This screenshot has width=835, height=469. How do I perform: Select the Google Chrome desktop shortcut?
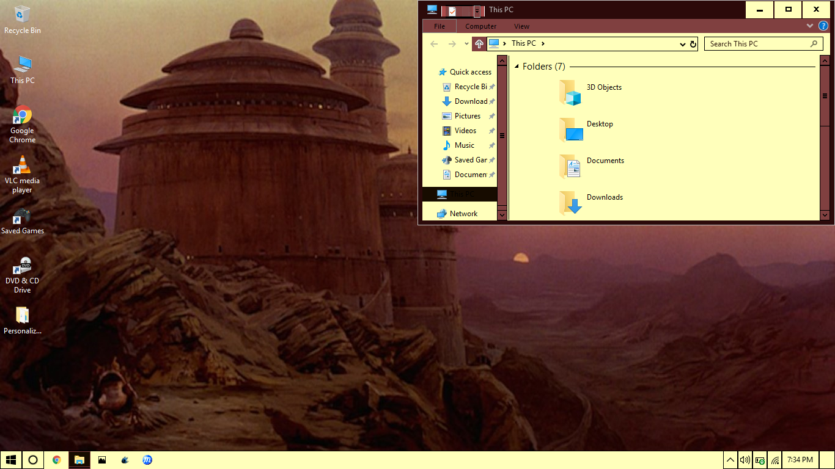pos(22,125)
